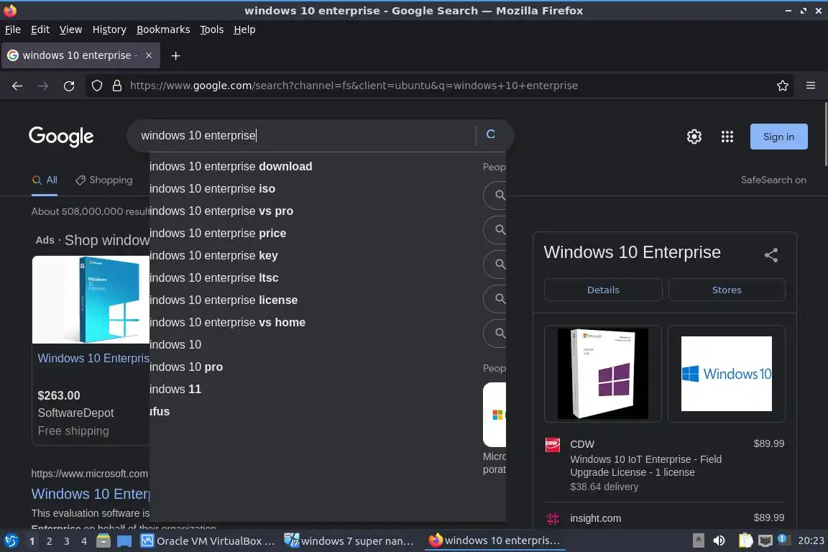Open the Help menu

click(244, 29)
